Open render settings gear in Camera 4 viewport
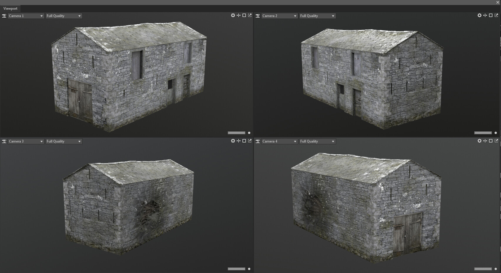 click(479, 141)
